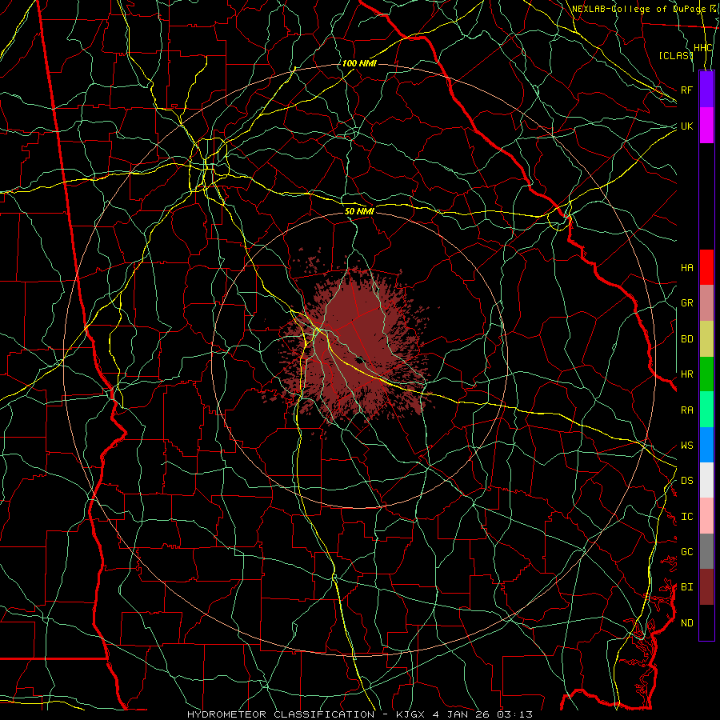Click the DS legend label

tap(686, 480)
